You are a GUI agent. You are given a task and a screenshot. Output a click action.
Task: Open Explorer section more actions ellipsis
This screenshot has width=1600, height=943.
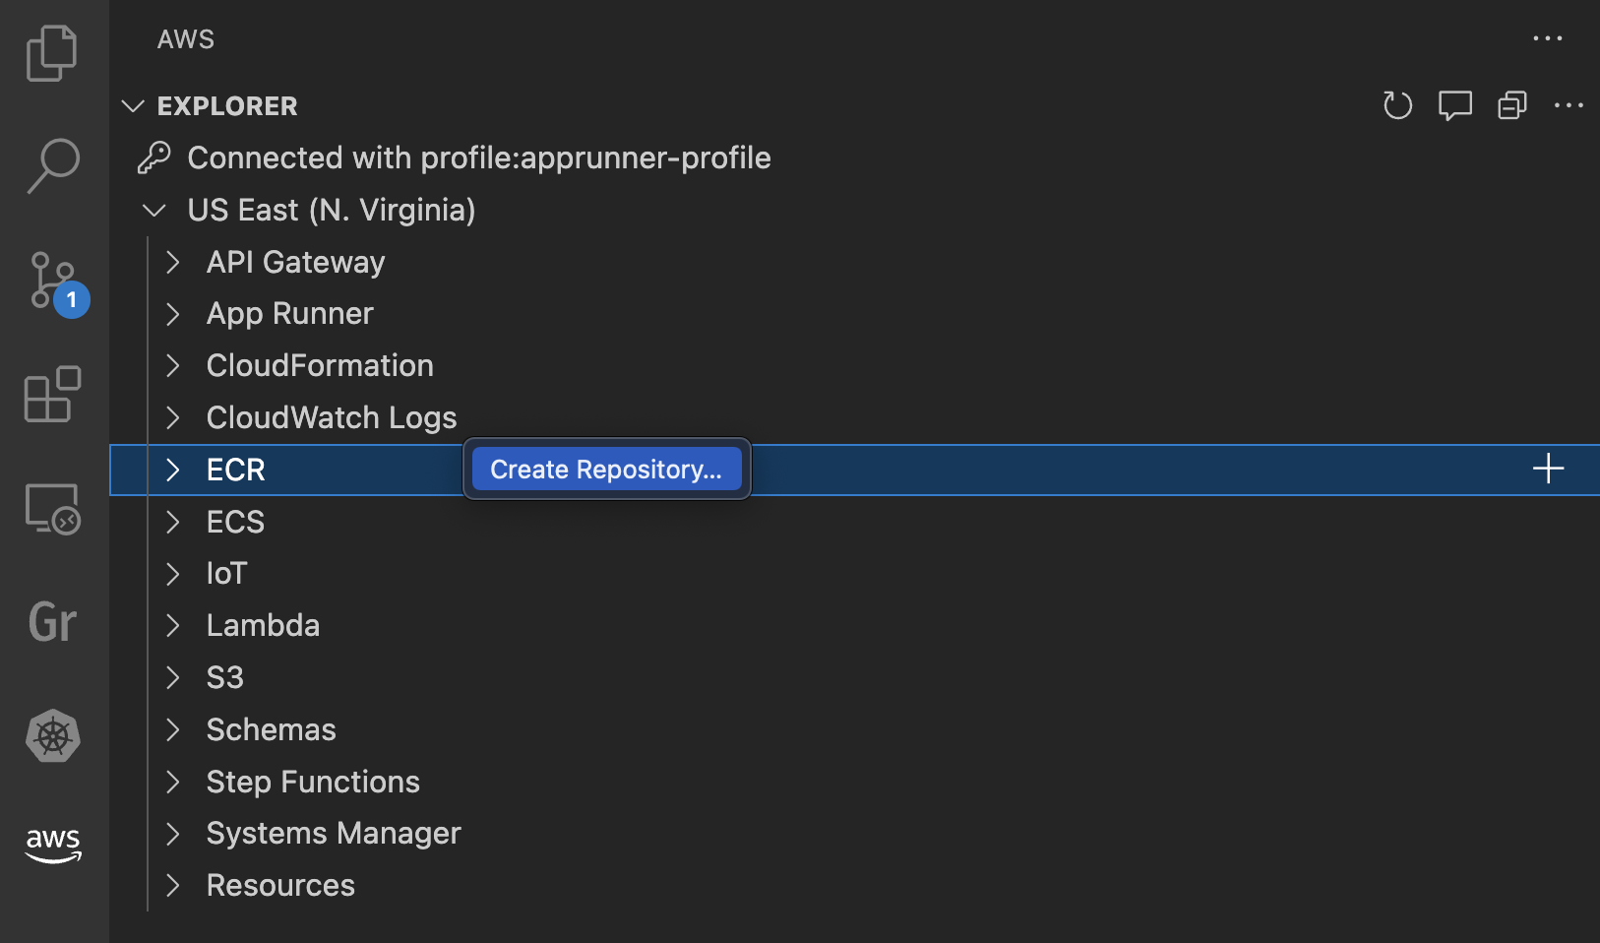1569,105
